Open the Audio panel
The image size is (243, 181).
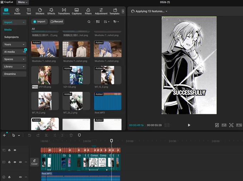tap(17, 11)
